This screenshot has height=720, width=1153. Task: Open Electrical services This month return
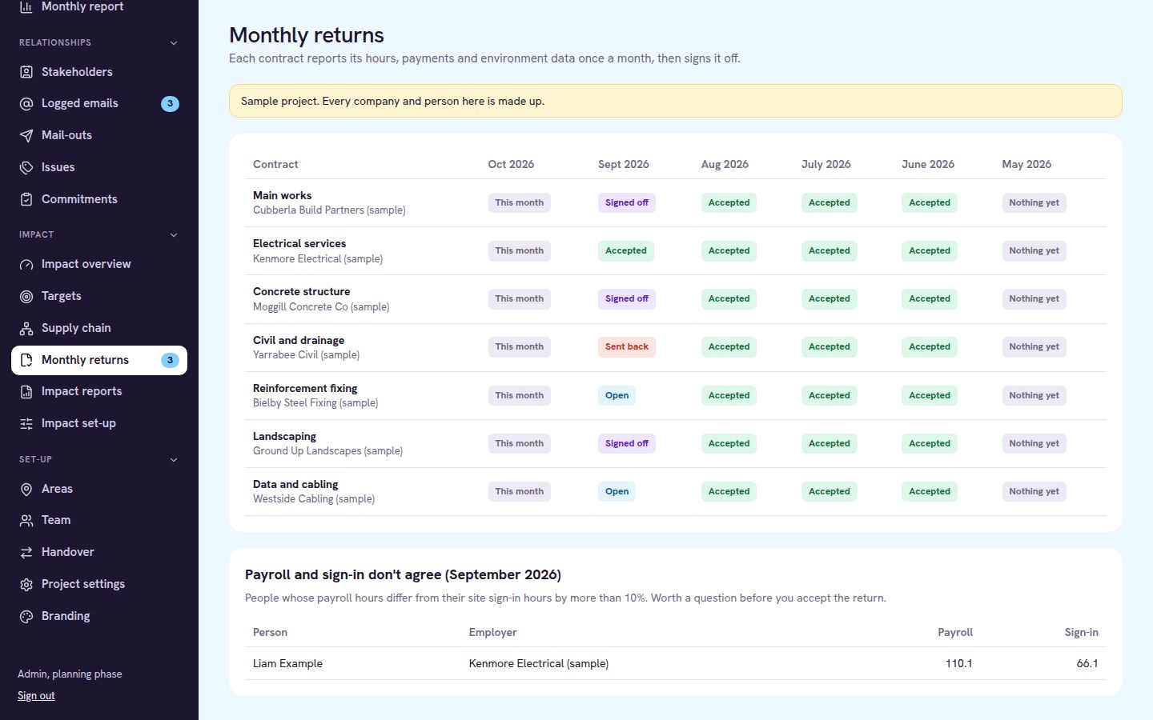519,251
